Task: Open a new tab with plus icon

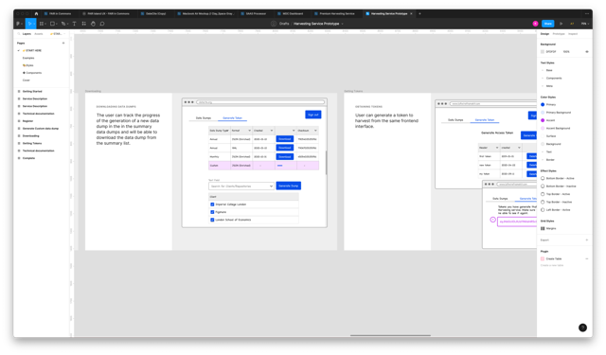Action: [419, 13]
